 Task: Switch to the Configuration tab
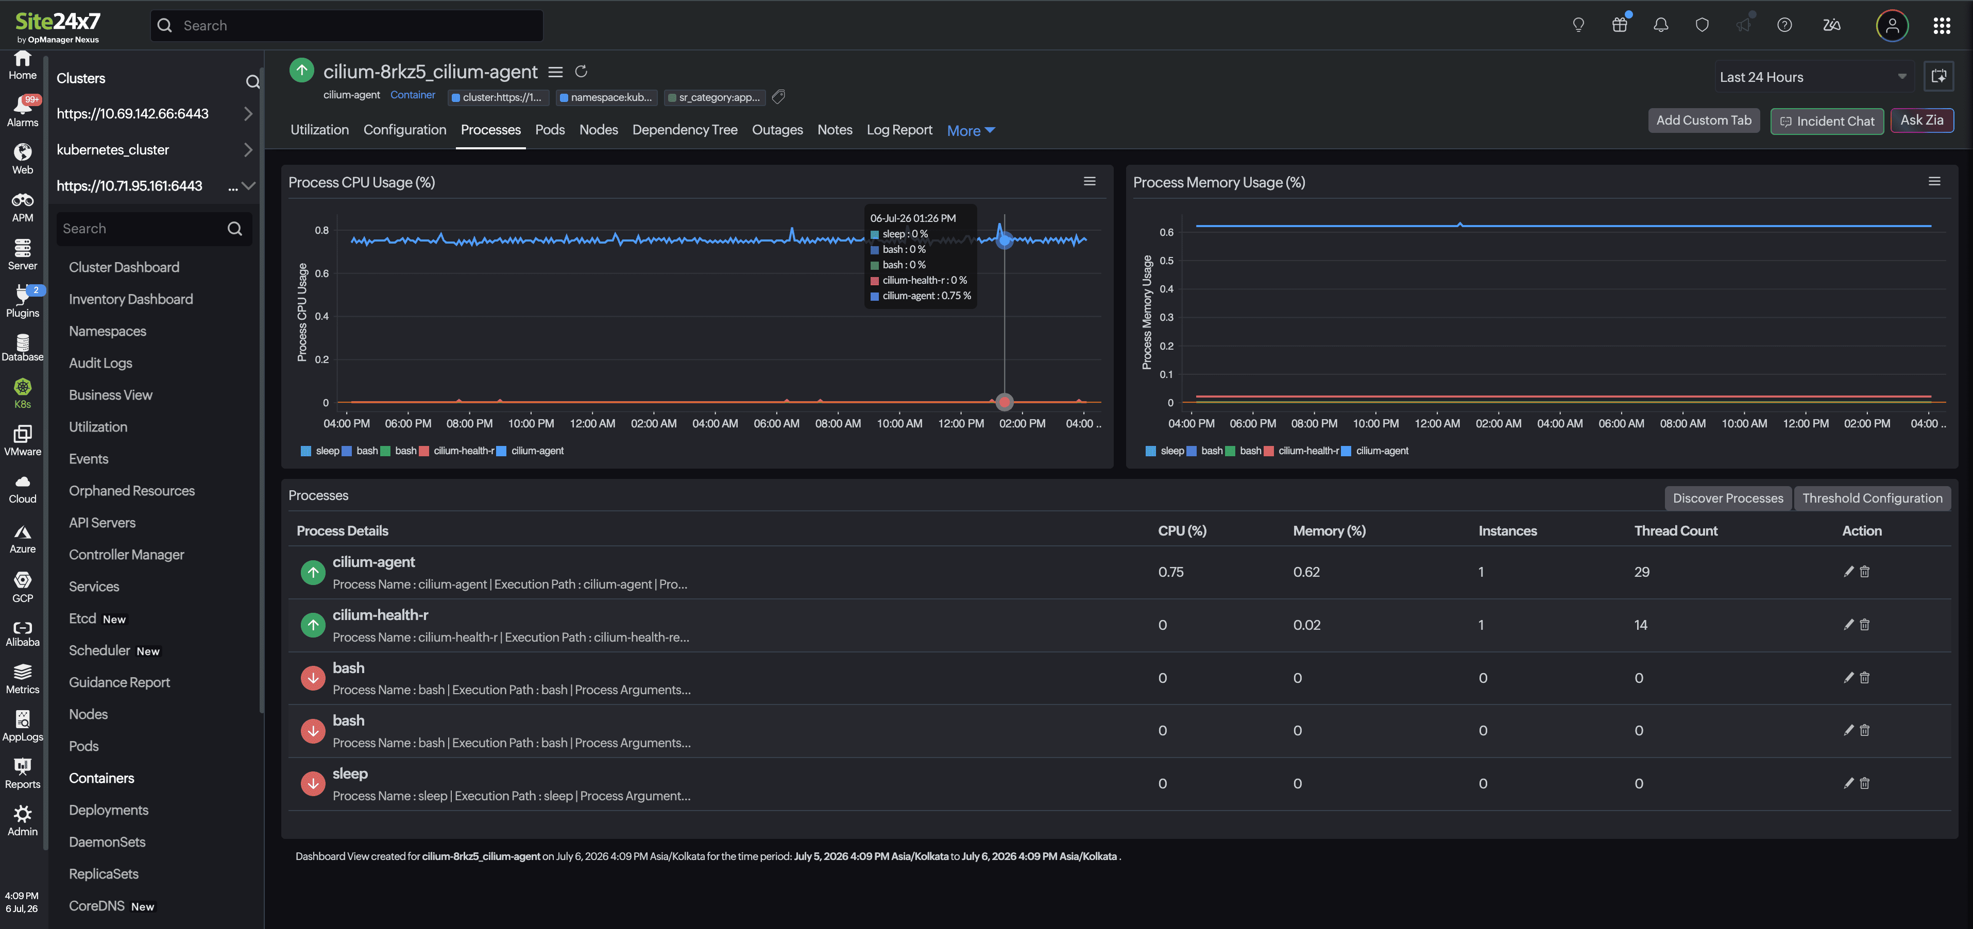pyautogui.click(x=404, y=129)
